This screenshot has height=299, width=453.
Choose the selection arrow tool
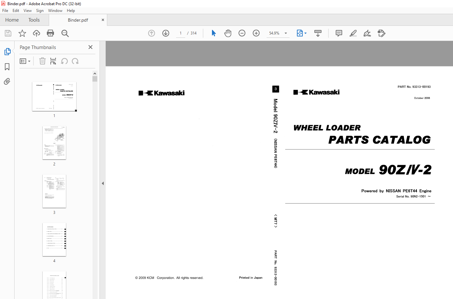[x=214, y=33]
